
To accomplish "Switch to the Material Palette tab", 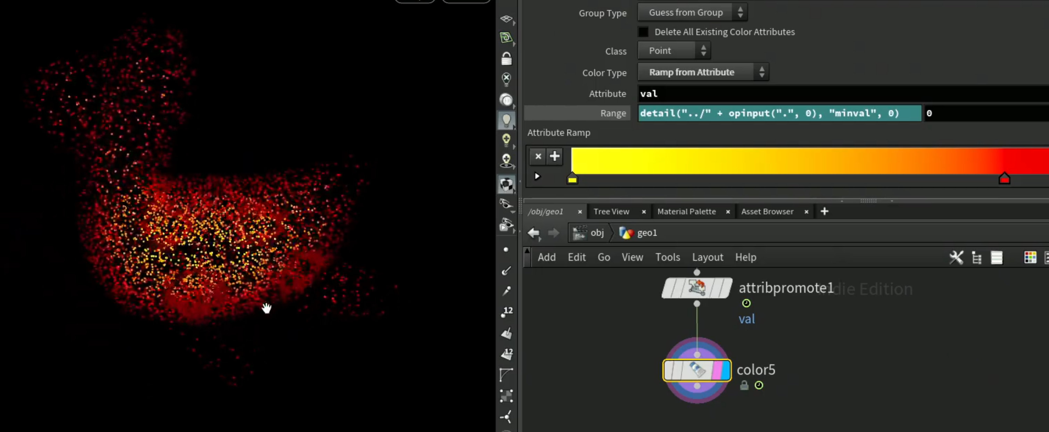I will tap(686, 212).
